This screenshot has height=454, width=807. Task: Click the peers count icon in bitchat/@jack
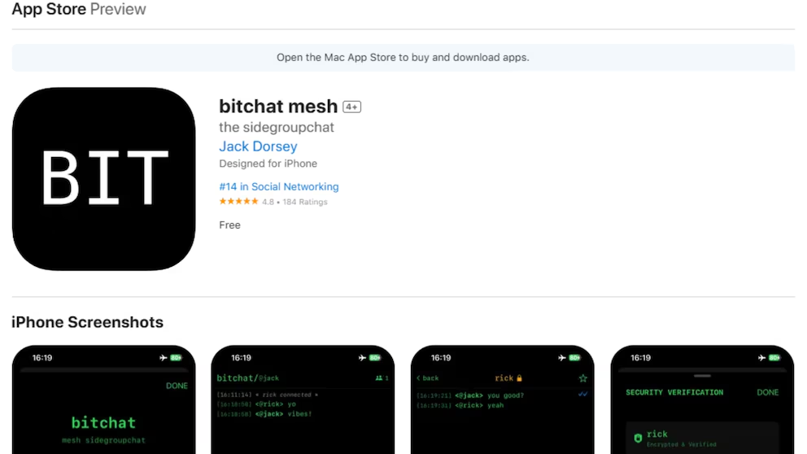point(382,378)
